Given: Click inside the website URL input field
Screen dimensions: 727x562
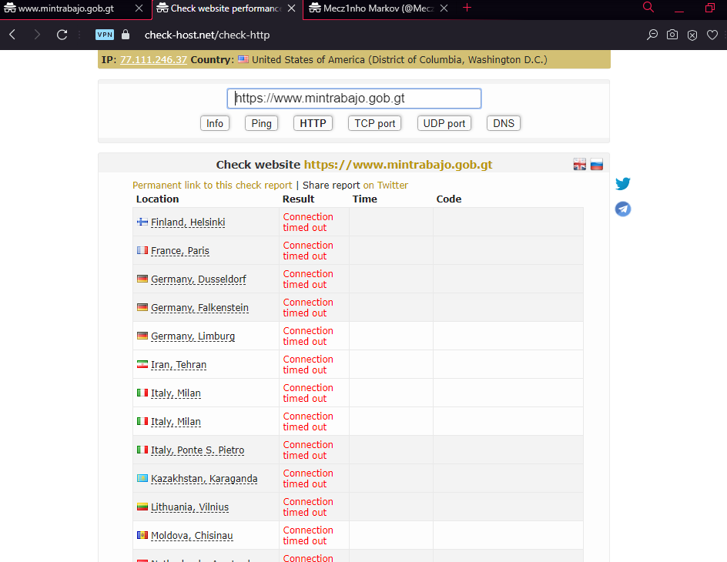Looking at the screenshot, I should pos(353,98).
